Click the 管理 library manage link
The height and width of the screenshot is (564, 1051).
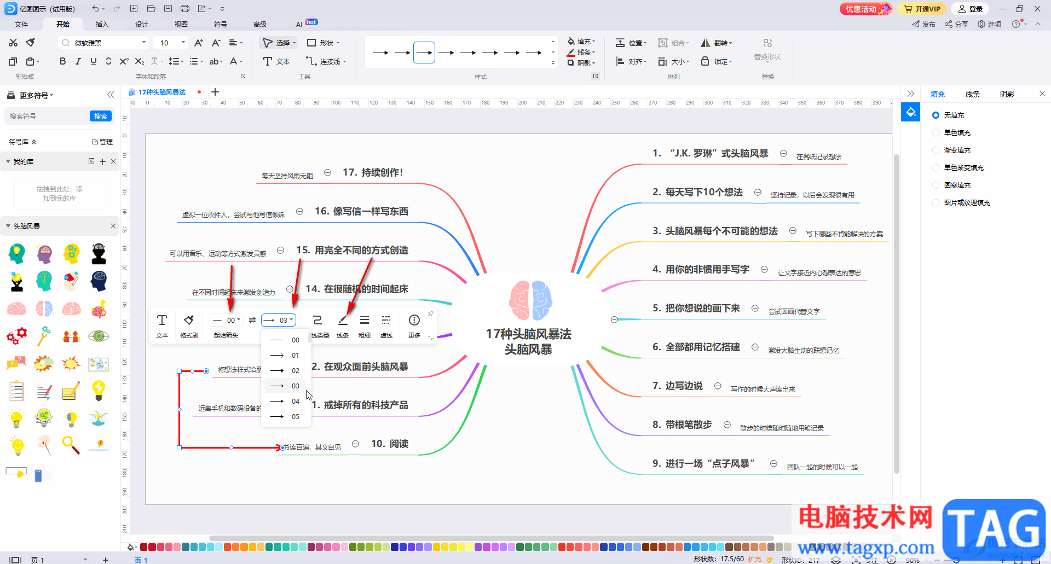tap(102, 142)
